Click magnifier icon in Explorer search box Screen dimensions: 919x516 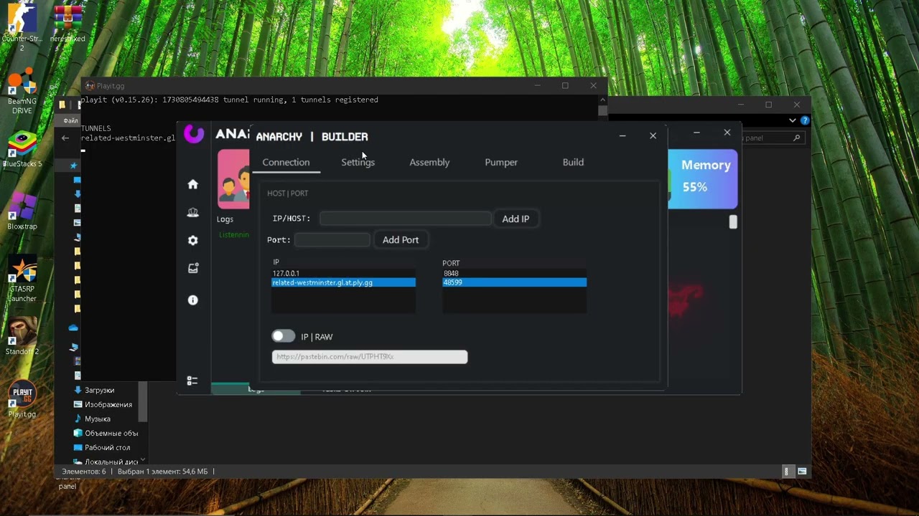tap(796, 138)
